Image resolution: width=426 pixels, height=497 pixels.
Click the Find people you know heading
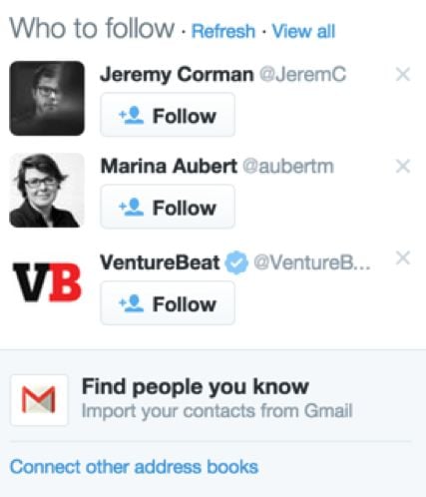(x=196, y=386)
